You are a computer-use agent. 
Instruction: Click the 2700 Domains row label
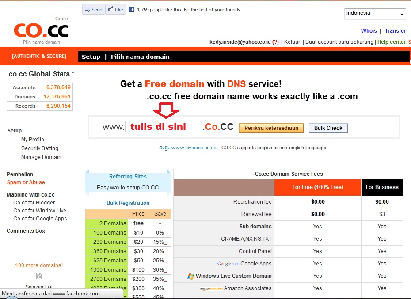coord(108,279)
